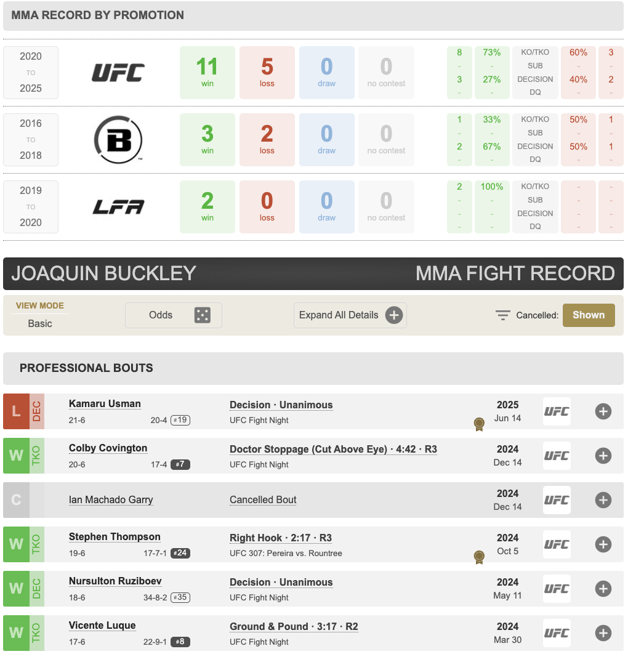Expand the Stephen Thompson bout details
This screenshot has width=628, height=654.
[x=603, y=544]
